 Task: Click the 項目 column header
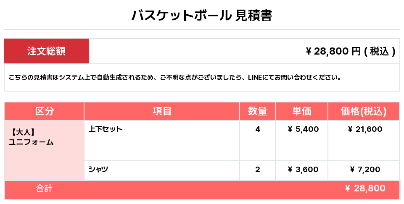[162, 111]
